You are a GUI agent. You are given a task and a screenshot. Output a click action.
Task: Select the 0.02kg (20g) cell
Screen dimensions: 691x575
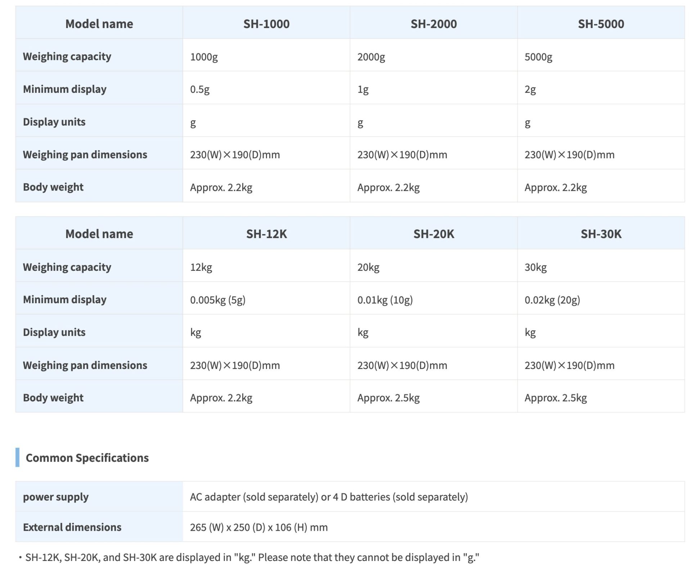[601, 300]
